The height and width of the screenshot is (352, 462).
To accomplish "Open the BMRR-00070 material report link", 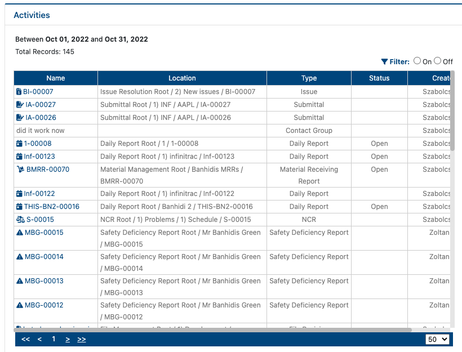I will 48,170.
